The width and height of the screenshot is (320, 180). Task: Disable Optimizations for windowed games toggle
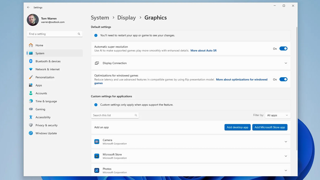click(283, 79)
